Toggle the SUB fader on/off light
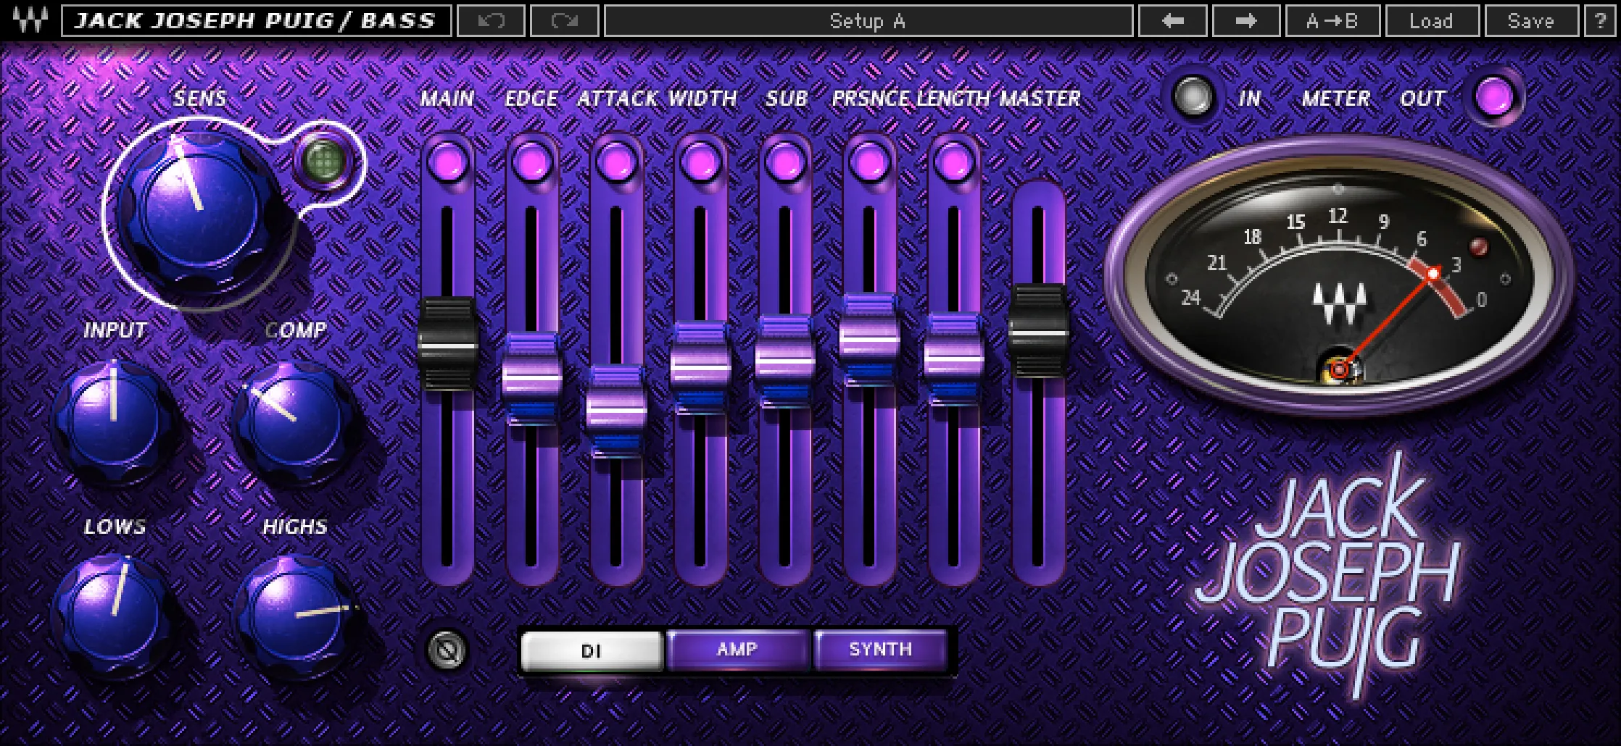Viewport: 1621px width, 746px height. [784, 161]
